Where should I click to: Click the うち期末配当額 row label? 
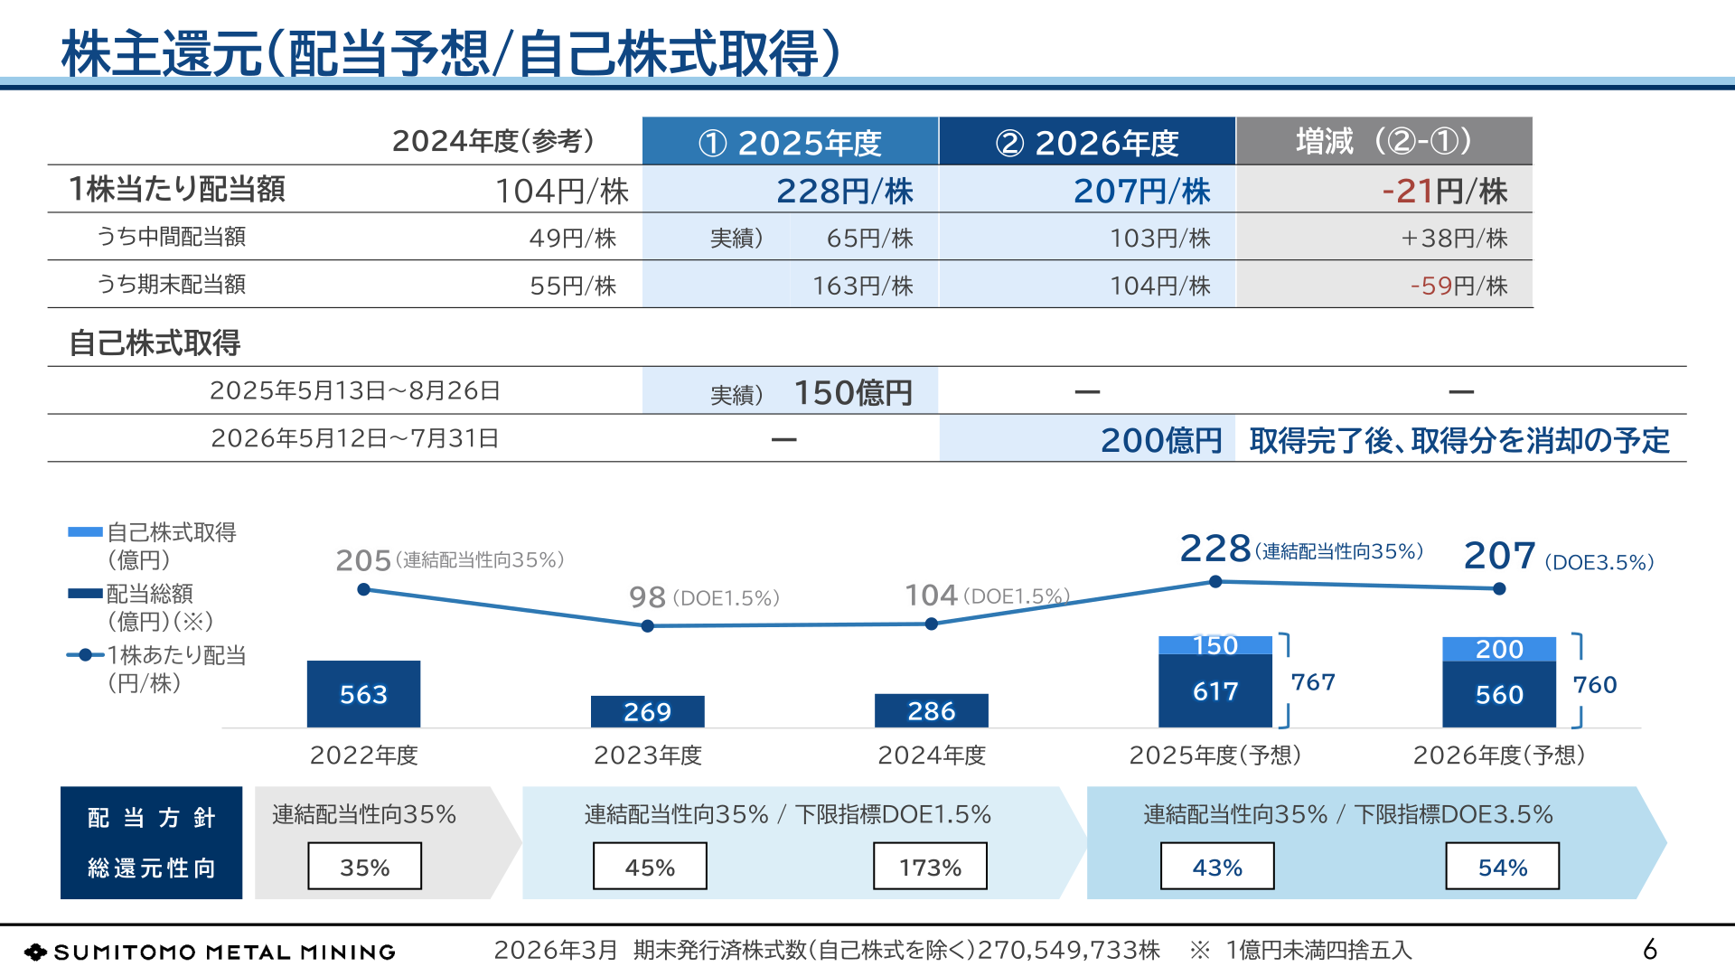click(x=172, y=285)
